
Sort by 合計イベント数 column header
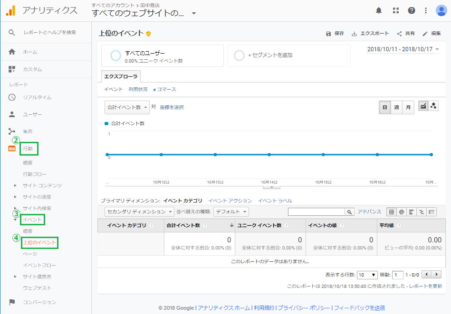click(x=200, y=226)
